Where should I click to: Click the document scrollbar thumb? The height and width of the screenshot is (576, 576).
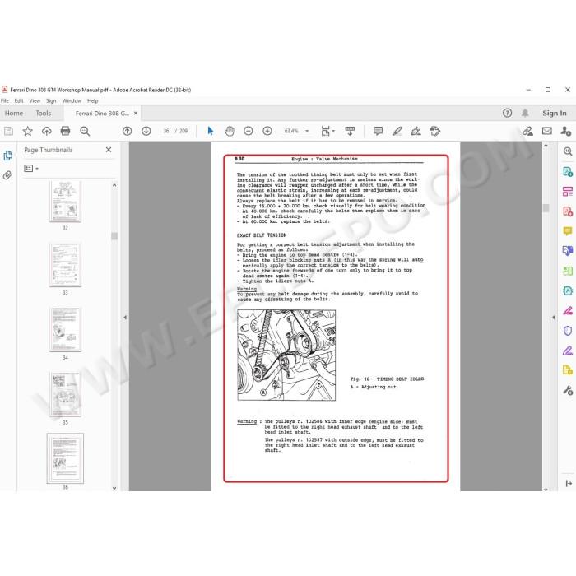point(546,208)
